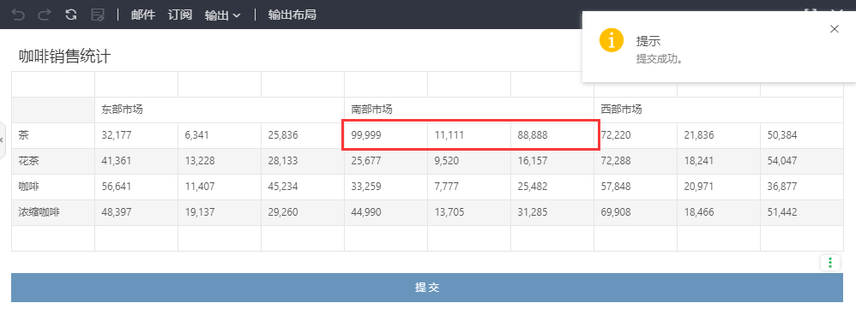Select the 东部市场 header cell
856x309 pixels.
point(220,110)
